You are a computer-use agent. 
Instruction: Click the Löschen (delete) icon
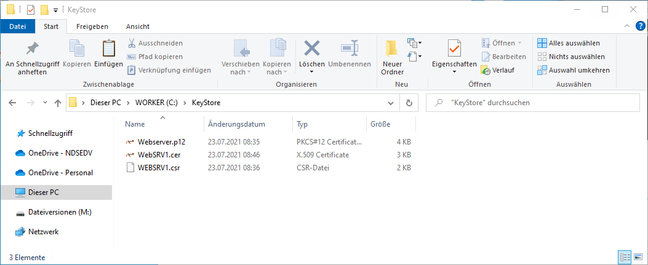coord(312,49)
